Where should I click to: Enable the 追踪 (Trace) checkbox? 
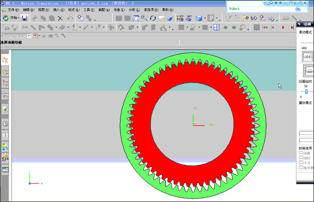[x=300, y=158]
